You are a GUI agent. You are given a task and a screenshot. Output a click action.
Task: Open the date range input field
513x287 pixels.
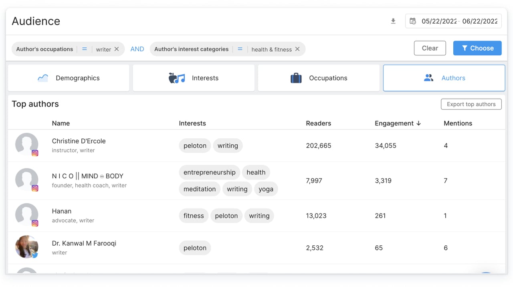[x=459, y=21]
